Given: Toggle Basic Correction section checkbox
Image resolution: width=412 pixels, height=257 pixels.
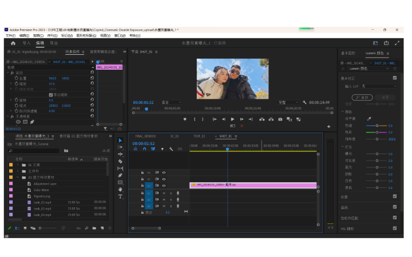Looking at the screenshot, I should [395, 78].
